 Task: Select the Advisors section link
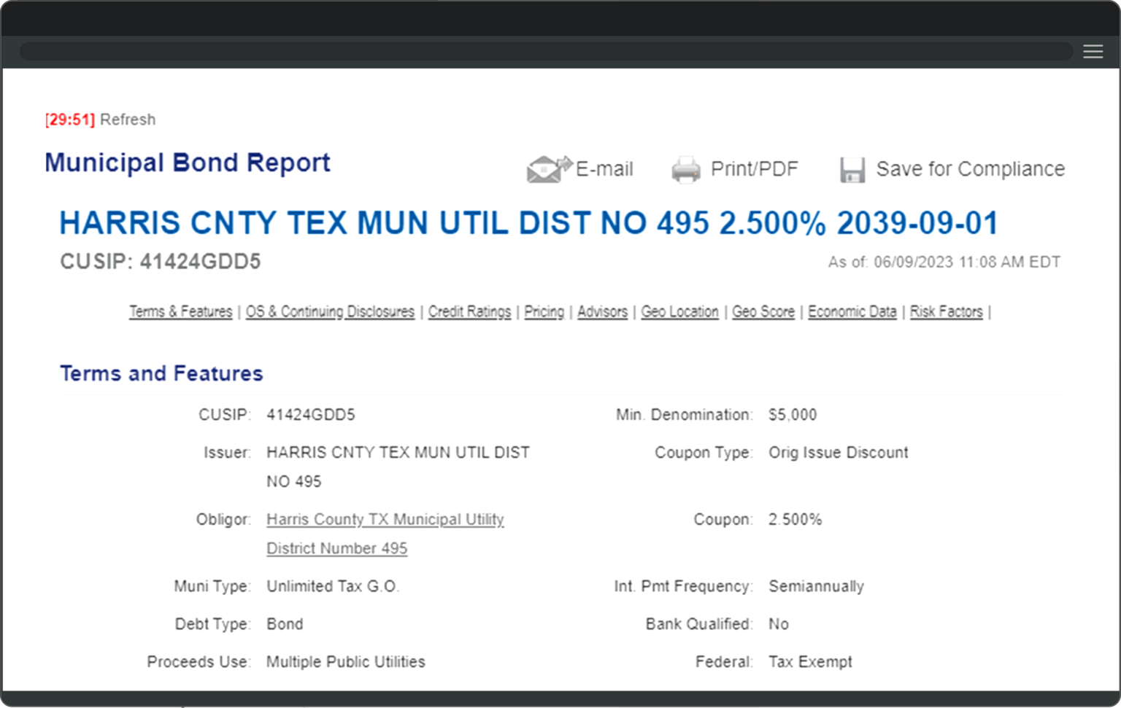[602, 312]
